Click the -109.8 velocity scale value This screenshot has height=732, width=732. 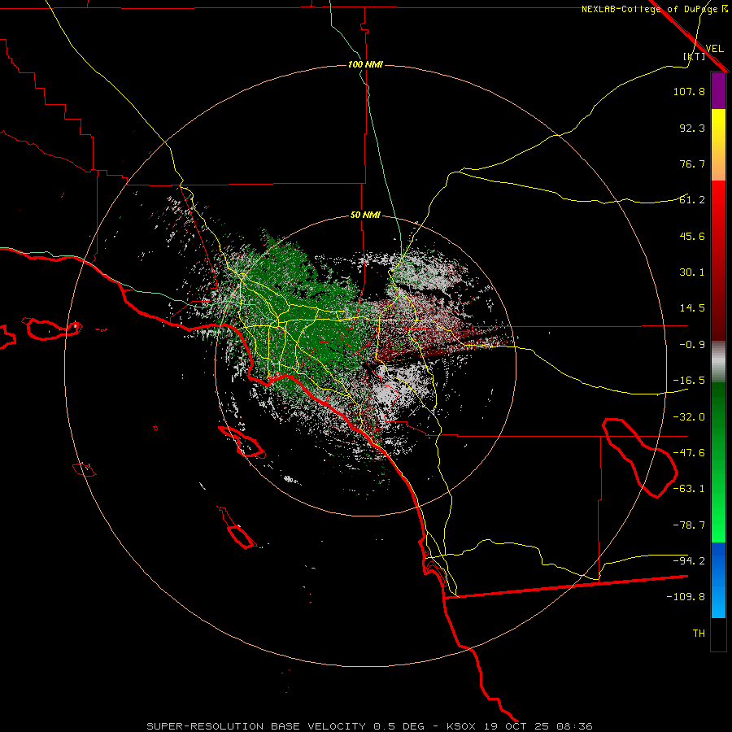[x=686, y=597]
